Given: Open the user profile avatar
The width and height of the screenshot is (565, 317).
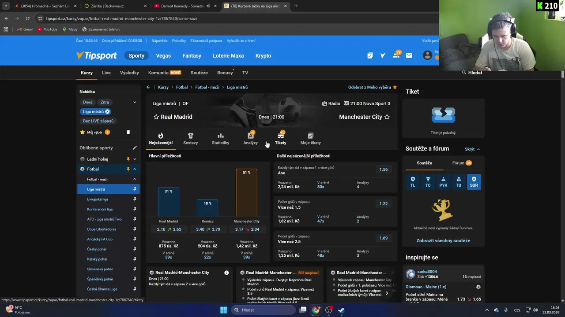Looking at the screenshot, I should pyautogui.click(x=427, y=55).
